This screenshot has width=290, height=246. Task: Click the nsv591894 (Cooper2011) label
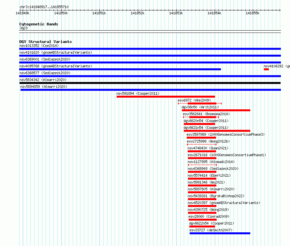[x=138, y=93]
